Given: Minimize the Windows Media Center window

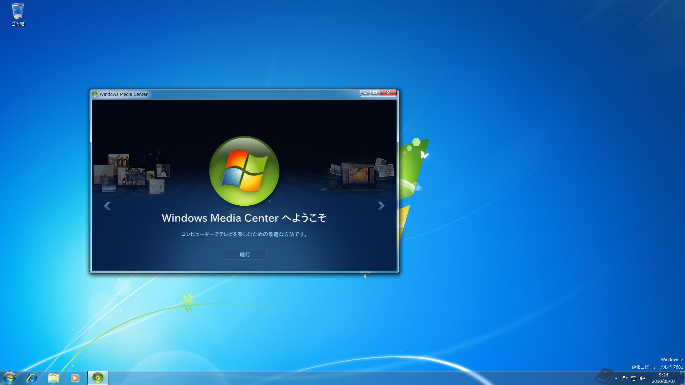Looking at the screenshot, I should tap(365, 93).
